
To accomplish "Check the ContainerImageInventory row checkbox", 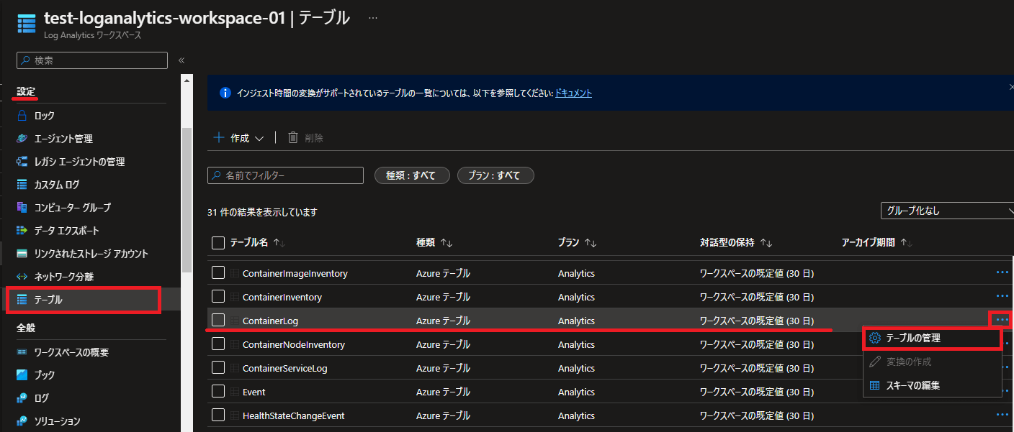I will 218,272.
